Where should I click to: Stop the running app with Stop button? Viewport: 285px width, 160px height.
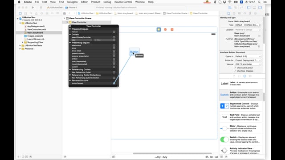pyautogui.click(x=41, y=8)
